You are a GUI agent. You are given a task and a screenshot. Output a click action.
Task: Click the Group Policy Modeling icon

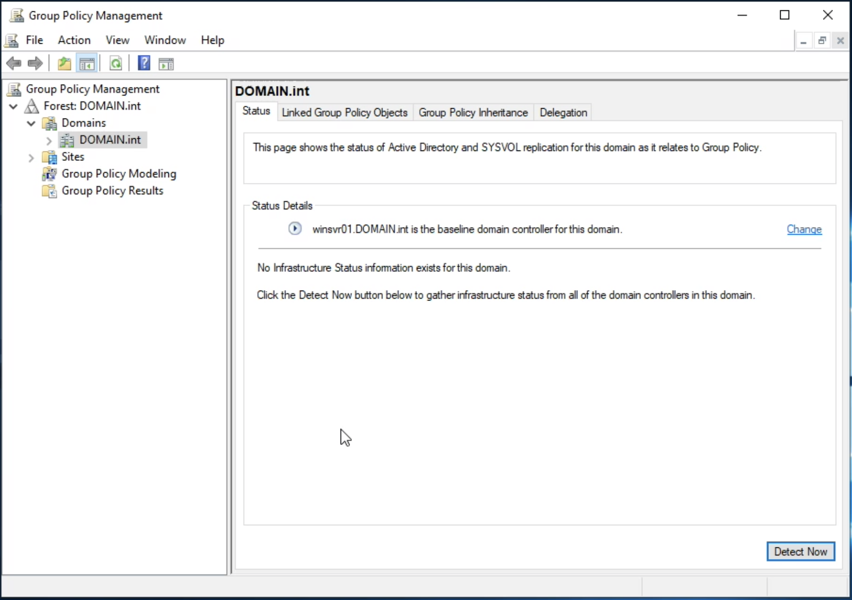coord(50,174)
